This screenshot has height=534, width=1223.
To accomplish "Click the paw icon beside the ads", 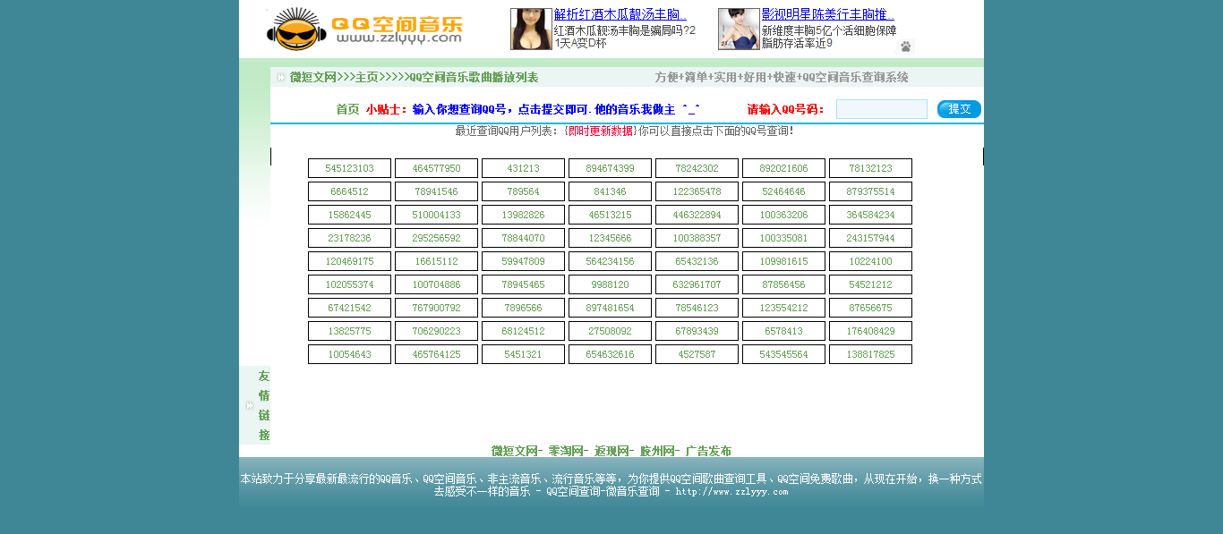I will click(x=905, y=47).
